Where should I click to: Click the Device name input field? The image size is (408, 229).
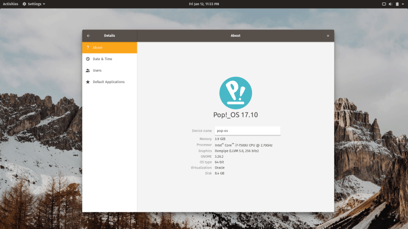coord(247,131)
